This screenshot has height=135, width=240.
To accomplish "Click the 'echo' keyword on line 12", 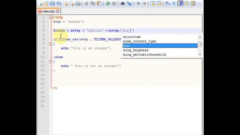I will tap(65, 66).
